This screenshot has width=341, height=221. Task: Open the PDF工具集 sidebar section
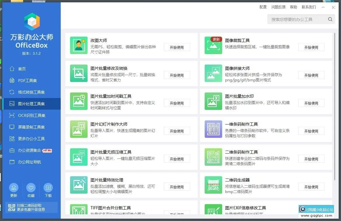pos(27,81)
